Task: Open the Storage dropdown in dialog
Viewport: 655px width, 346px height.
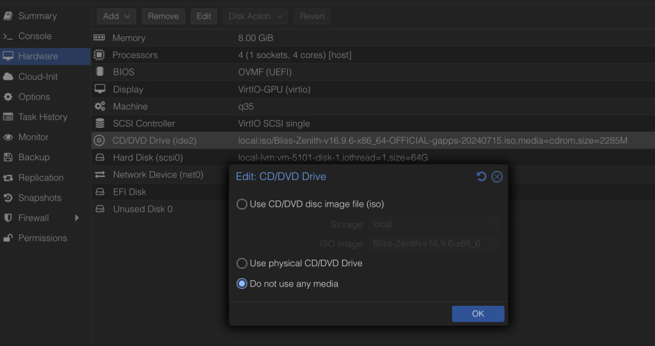Action: point(435,224)
